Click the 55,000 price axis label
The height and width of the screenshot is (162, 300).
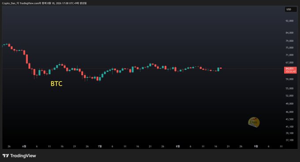point(289,88)
